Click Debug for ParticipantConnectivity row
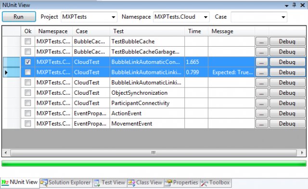The width and height of the screenshot is (308, 189). [x=287, y=103]
